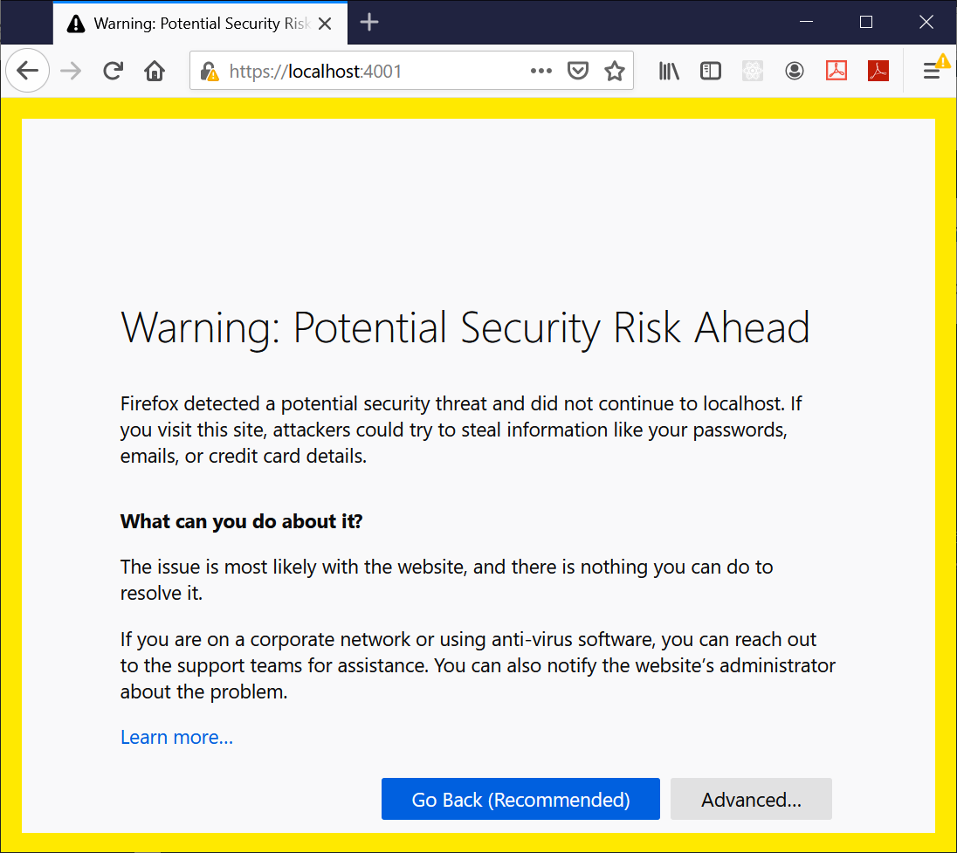Open the Firefox hamburger application menu
The height and width of the screenshot is (853, 957).
pyautogui.click(x=933, y=71)
